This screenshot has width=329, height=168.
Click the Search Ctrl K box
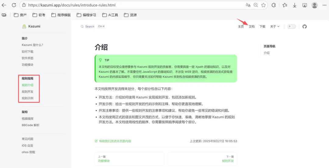[x=94, y=27]
